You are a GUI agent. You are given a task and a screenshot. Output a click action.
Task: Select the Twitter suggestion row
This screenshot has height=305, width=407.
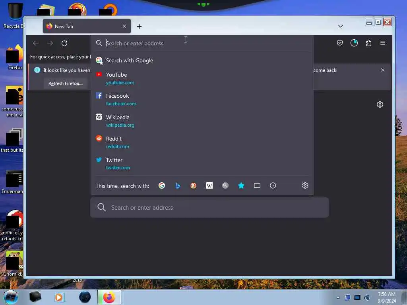pyautogui.click(x=202, y=164)
